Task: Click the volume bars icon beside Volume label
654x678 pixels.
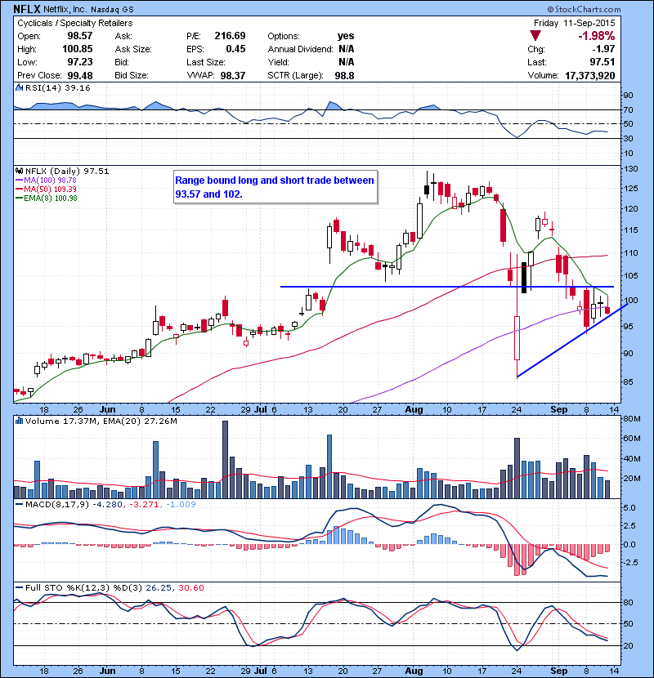Action: click(19, 421)
